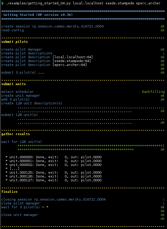Screen dimensions: 167x229
Task: Click the 'submit 3 pilot(s) ...' line
Action: point(22,72)
